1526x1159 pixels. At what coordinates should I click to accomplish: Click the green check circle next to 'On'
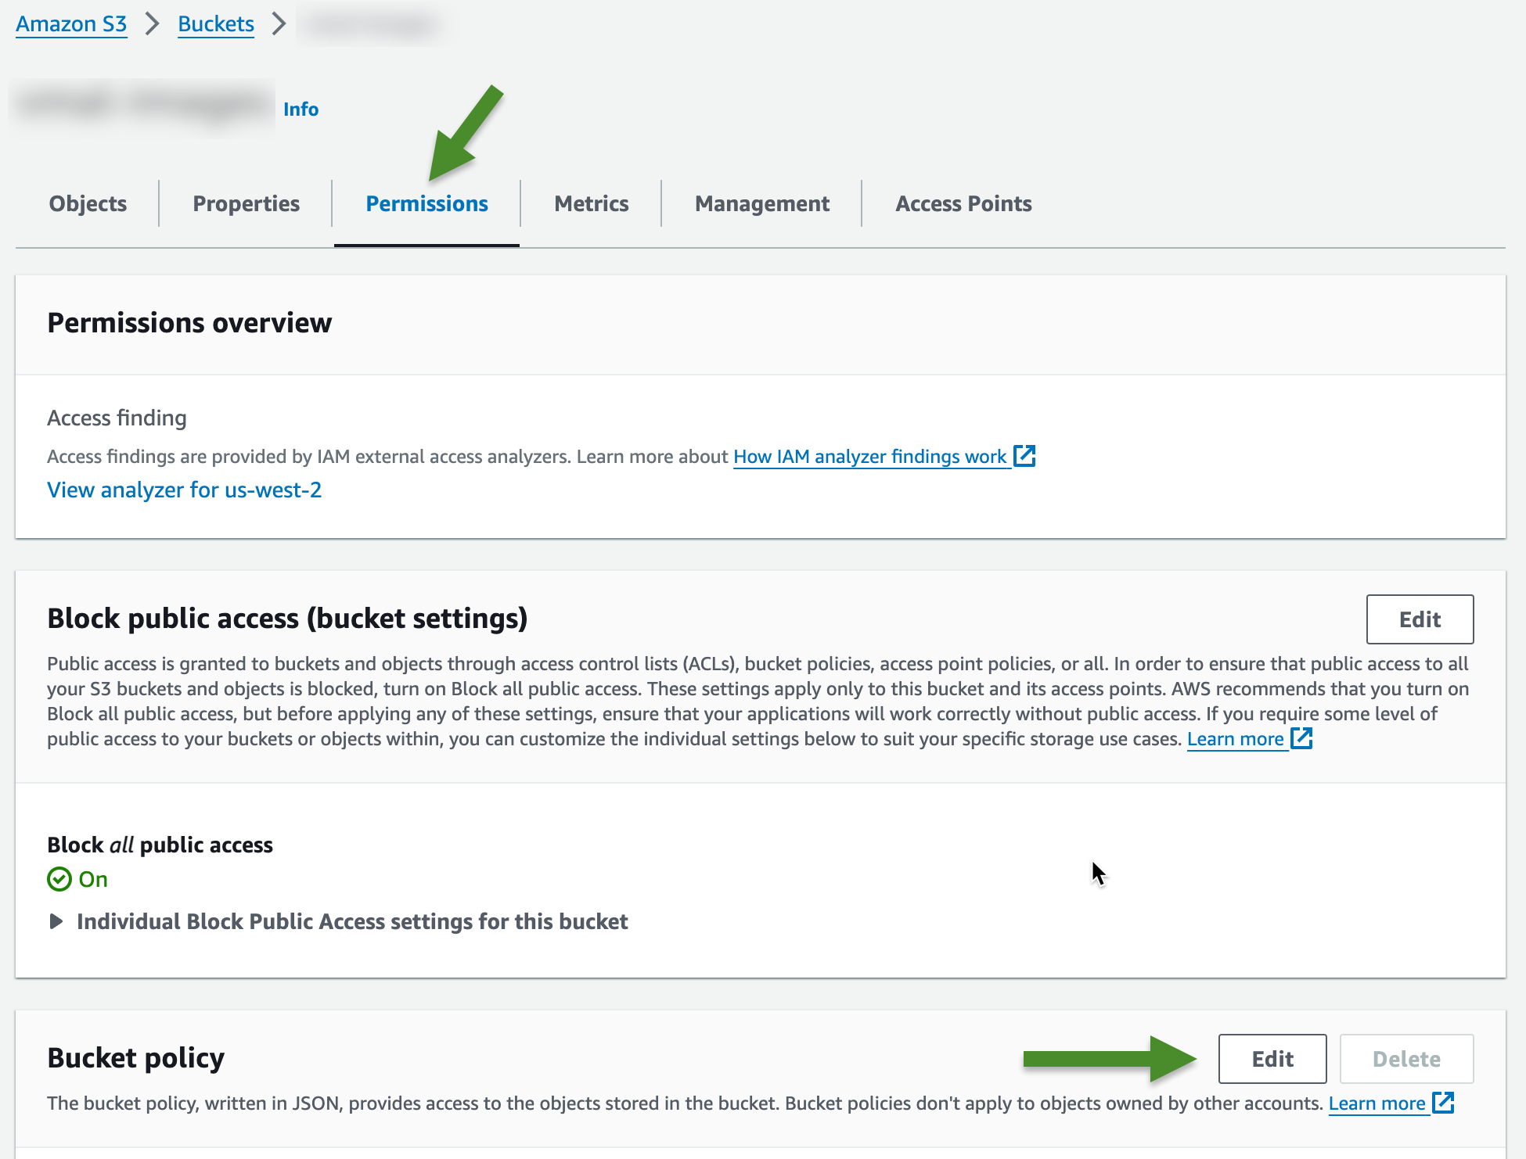(x=59, y=879)
